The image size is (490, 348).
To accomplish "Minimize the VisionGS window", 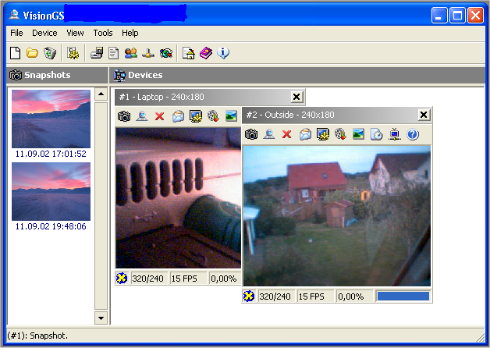I will point(439,16).
